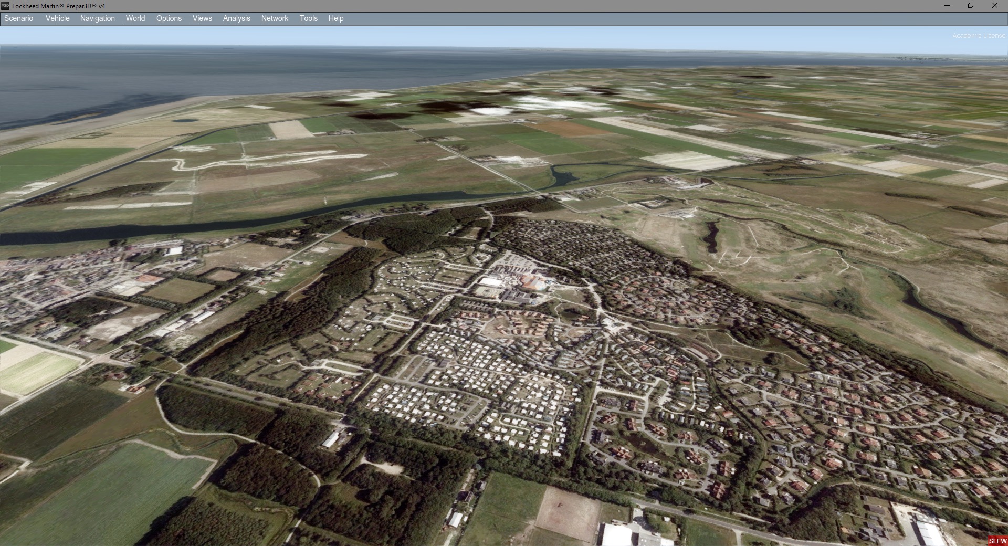Screen dimensions: 1008x546
Task: Open the Views menu
Action: 202,18
